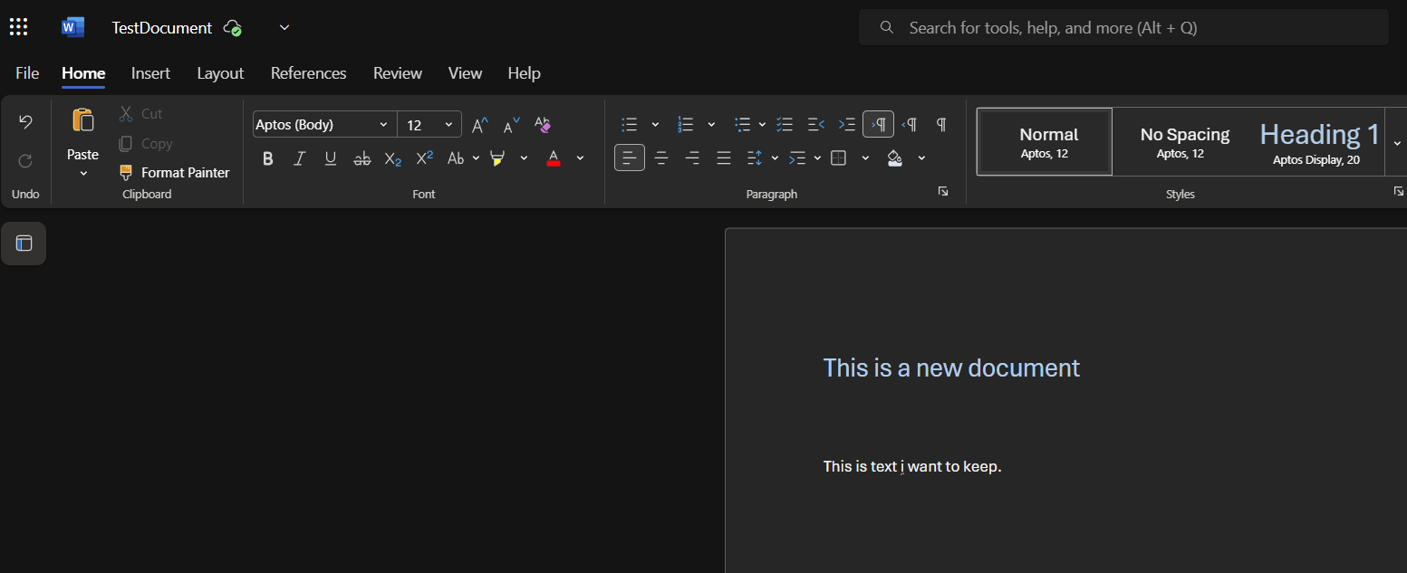Apply the red font color swatch
1407x573 pixels.
tap(554, 158)
